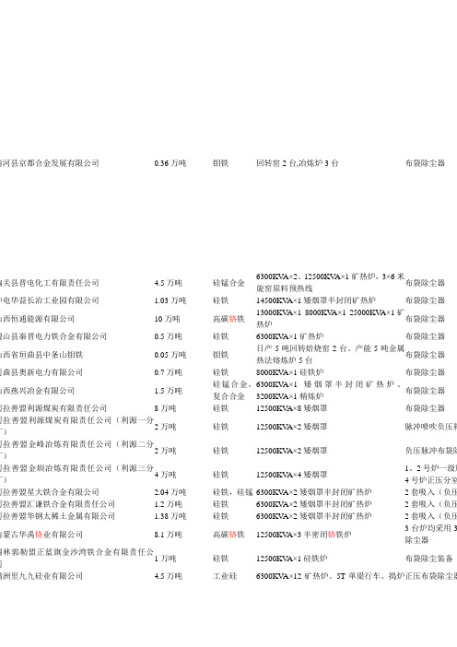Select the 稷山县秦晋电力铁合金有限公司 entry
Viewport: 457px width, 647px height.
pos(53,336)
